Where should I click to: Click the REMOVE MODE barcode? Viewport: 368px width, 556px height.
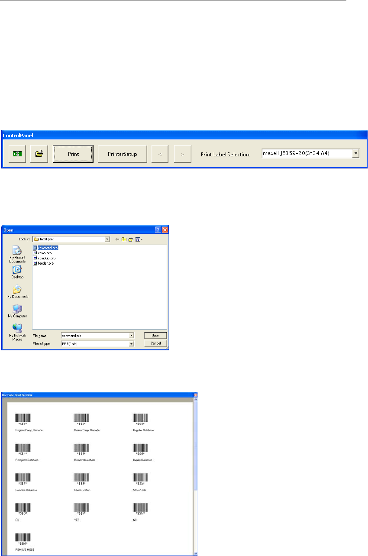23,537
